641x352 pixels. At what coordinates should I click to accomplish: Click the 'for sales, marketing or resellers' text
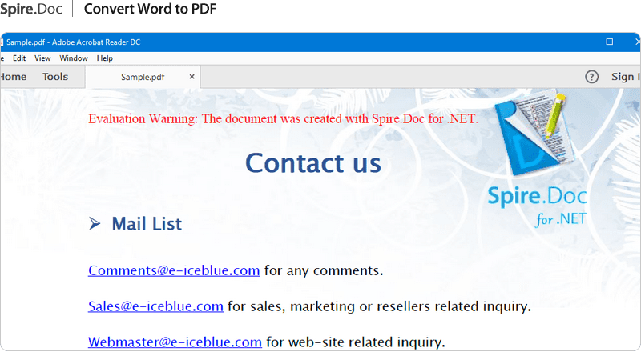[x=329, y=306]
